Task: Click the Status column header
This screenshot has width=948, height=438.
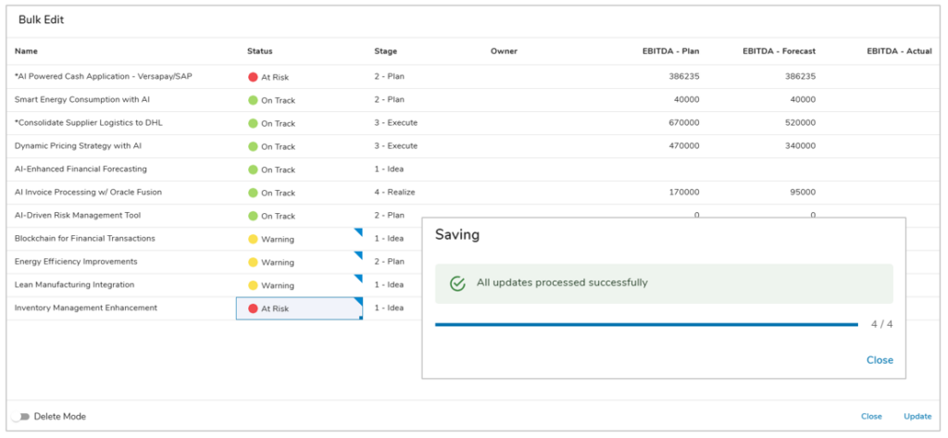Action: click(260, 52)
